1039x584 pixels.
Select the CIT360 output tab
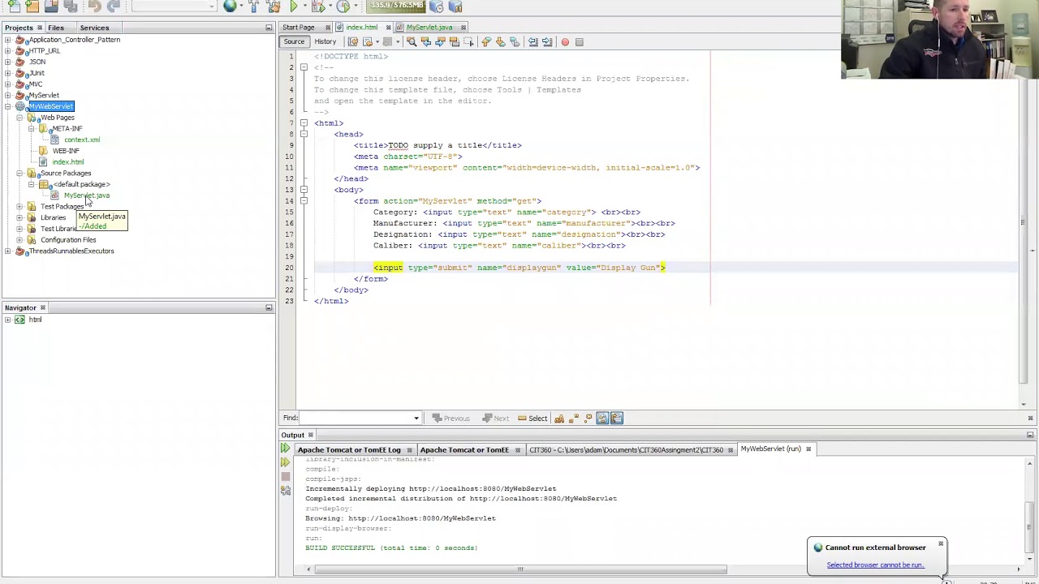pyautogui.click(x=626, y=449)
